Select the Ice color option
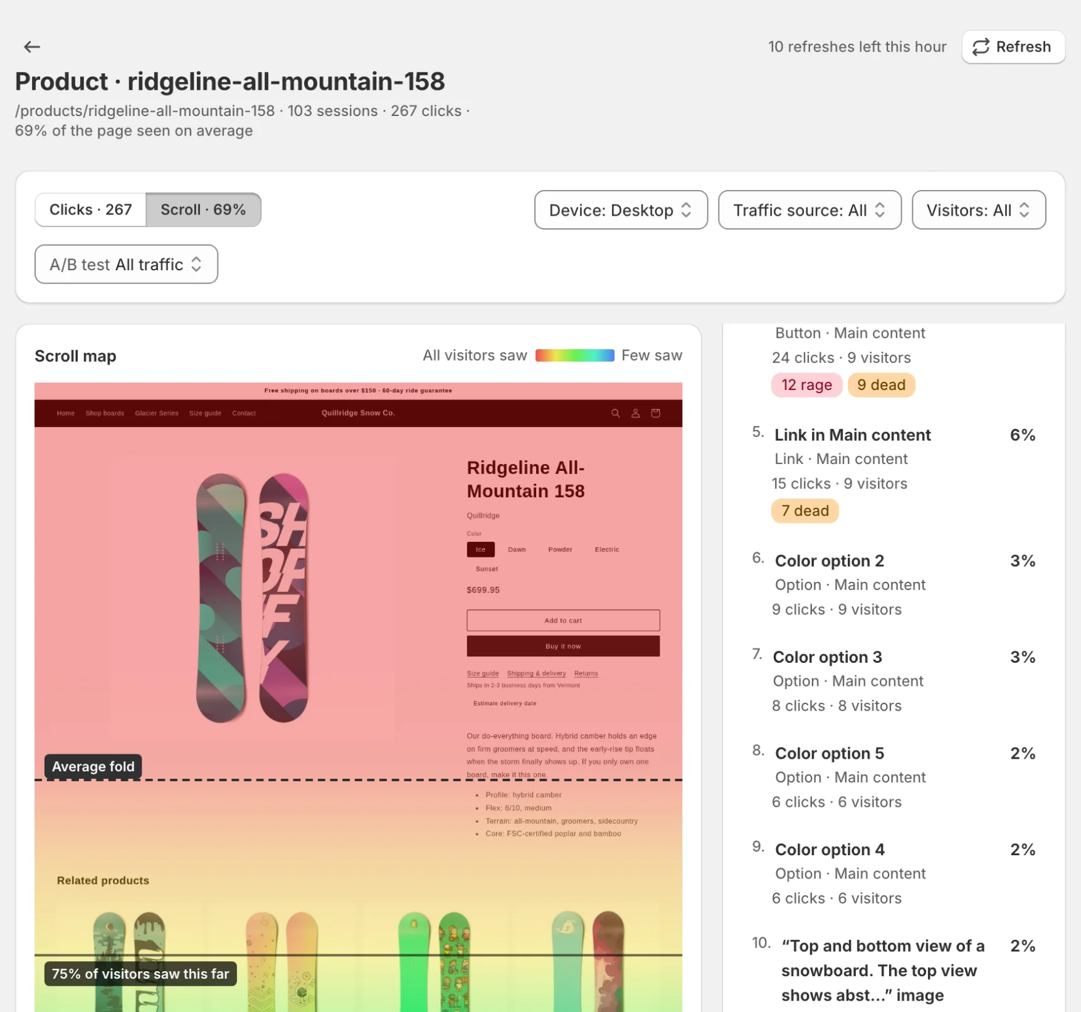Screen dimensions: 1081x1012 480,549
